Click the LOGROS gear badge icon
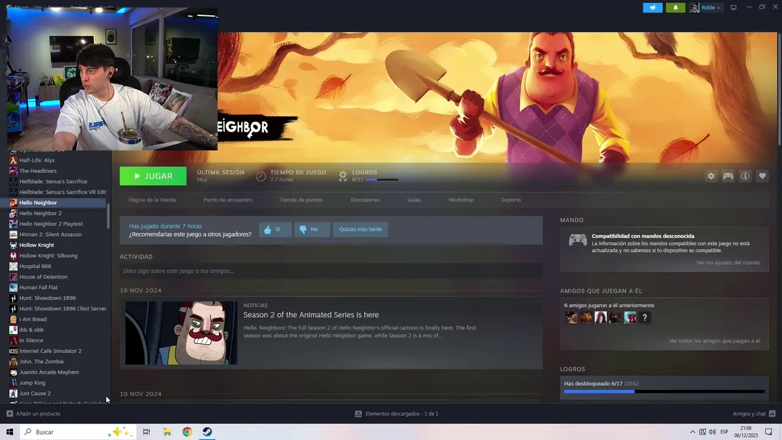 pyautogui.click(x=343, y=176)
